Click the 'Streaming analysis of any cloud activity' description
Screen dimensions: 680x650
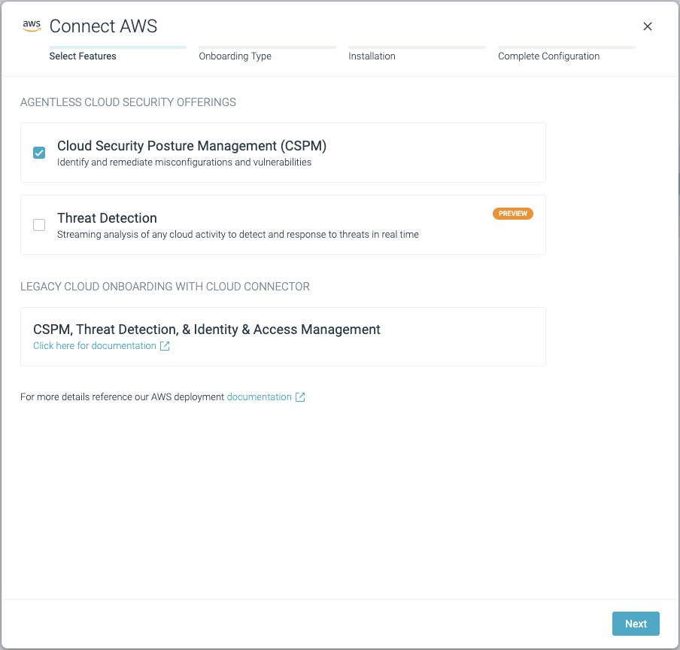238,234
